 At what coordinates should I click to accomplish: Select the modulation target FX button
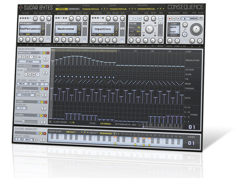pos(35,57)
